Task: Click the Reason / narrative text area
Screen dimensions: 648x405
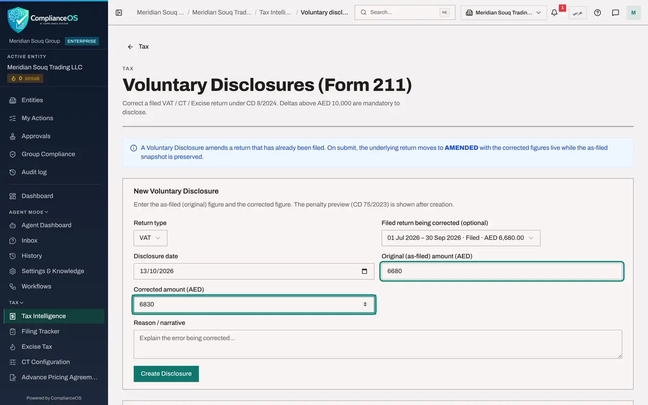Action: pyautogui.click(x=378, y=344)
